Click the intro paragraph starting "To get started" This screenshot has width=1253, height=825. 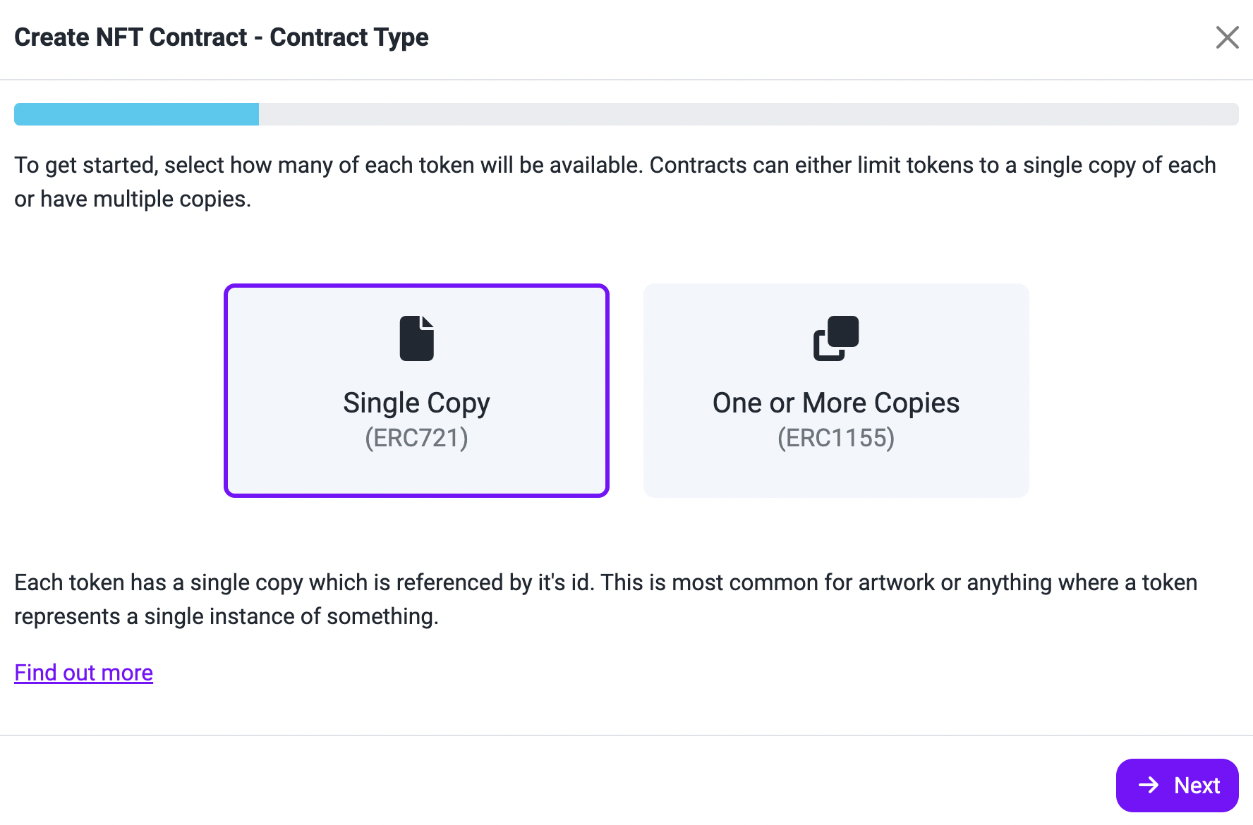tap(615, 182)
